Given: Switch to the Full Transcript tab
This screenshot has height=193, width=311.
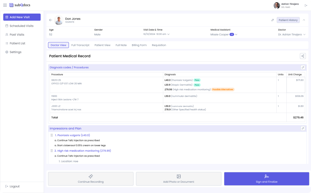Looking at the screenshot, I should (x=80, y=45).
